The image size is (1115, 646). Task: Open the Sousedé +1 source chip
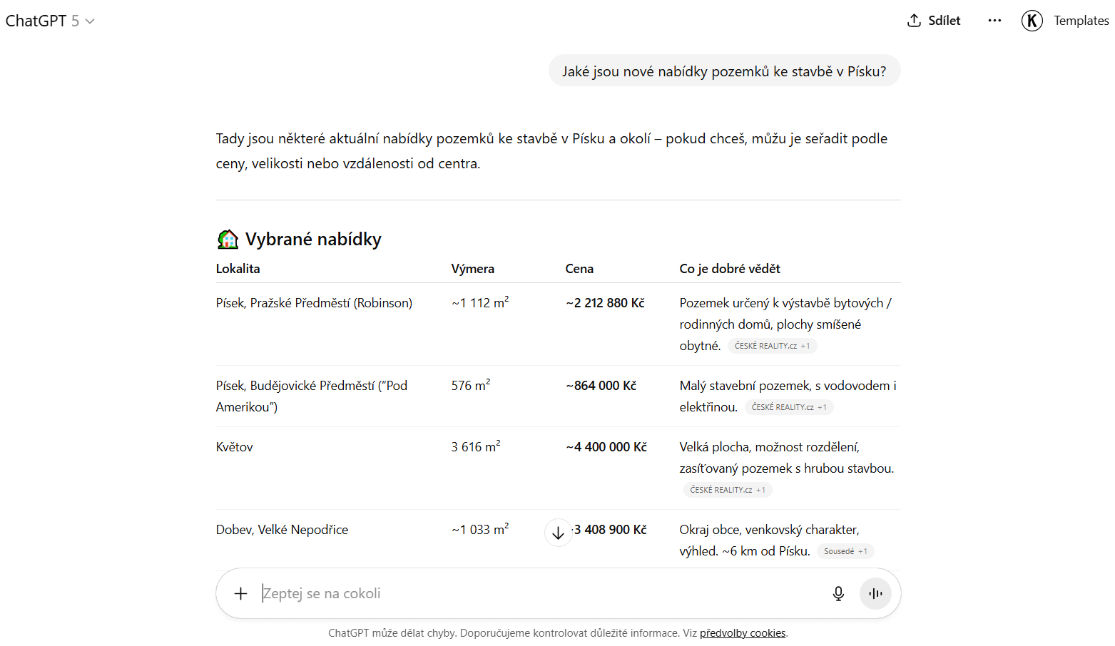point(845,551)
